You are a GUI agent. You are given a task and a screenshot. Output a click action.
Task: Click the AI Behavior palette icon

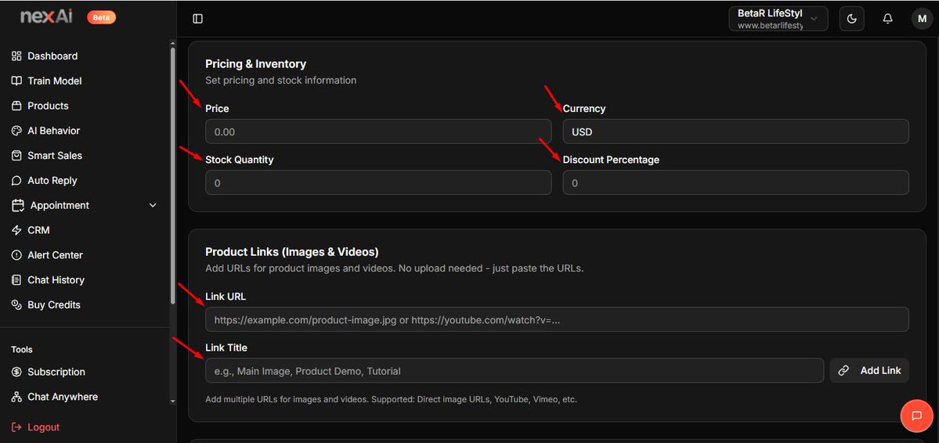point(16,131)
